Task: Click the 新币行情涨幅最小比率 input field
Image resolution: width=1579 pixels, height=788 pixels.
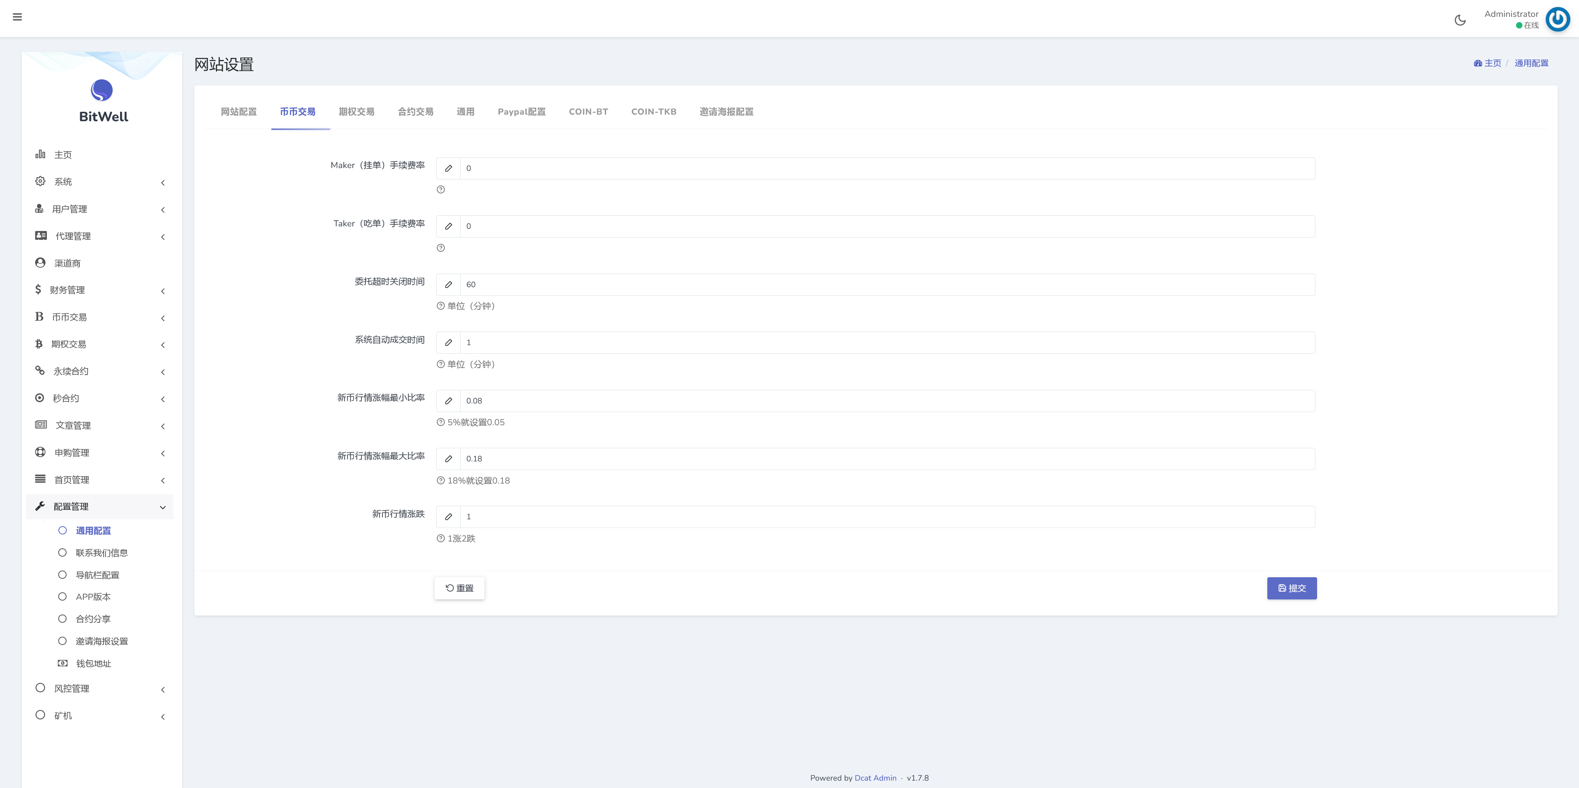Action: [x=887, y=401]
